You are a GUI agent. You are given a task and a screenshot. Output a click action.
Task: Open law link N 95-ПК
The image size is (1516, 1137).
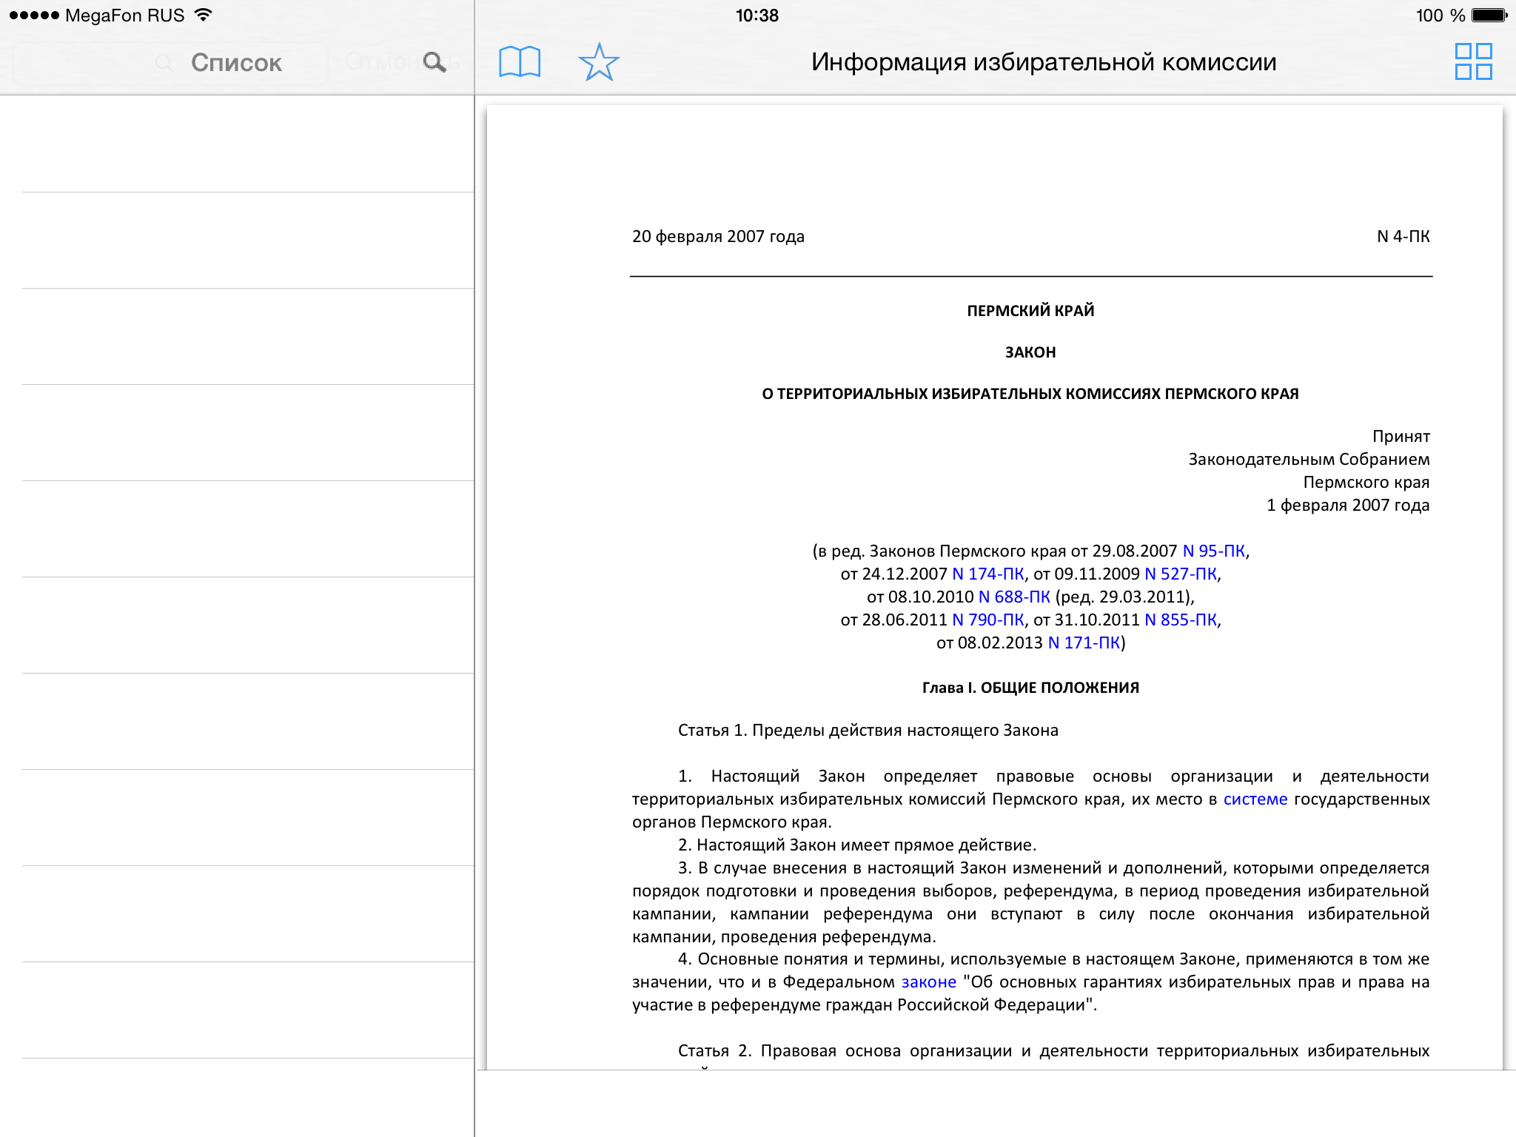click(1213, 551)
